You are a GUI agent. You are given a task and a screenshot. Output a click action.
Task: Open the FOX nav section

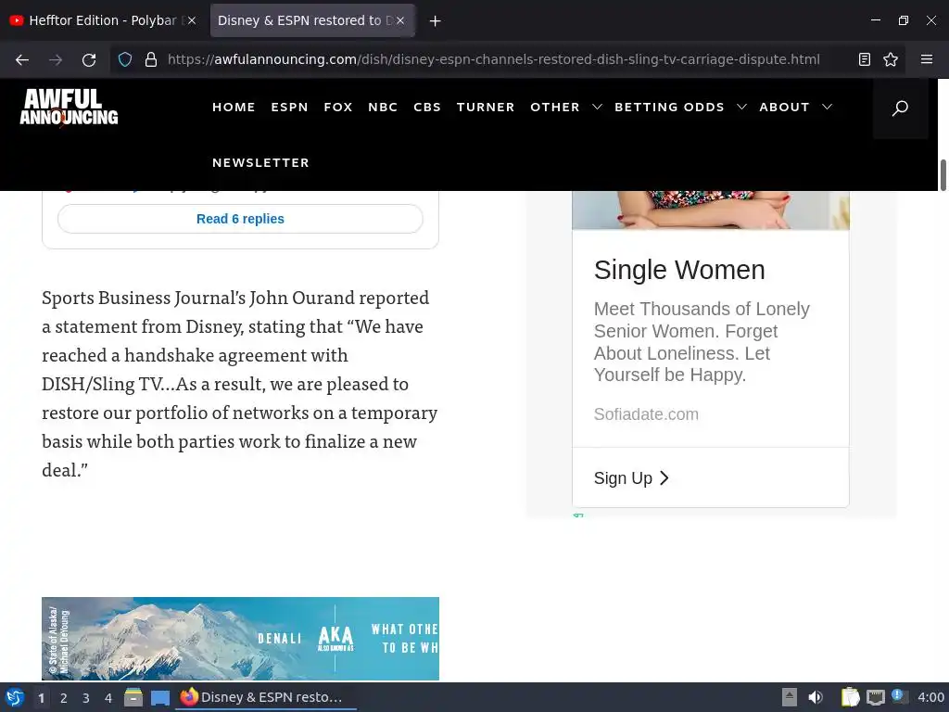click(x=337, y=108)
